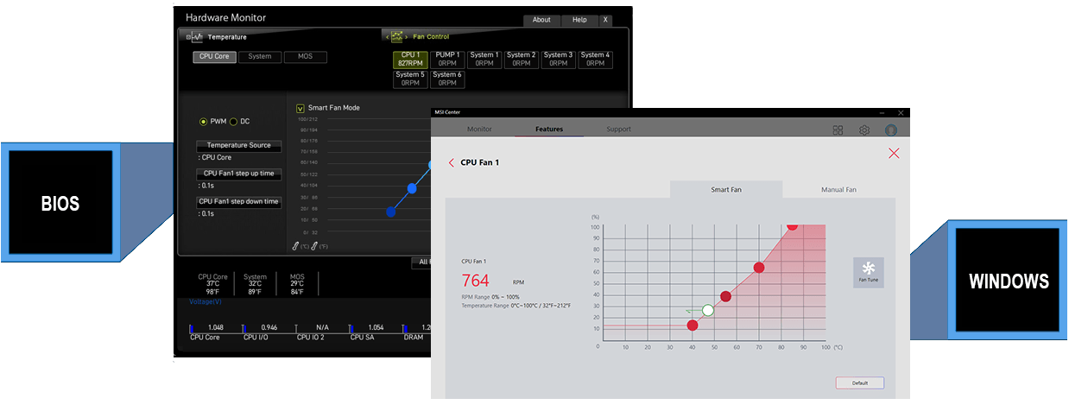The width and height of the screenshot is (1069, 411).
Task: Open the MSI Center settings gear
Action: pos(863,130)
